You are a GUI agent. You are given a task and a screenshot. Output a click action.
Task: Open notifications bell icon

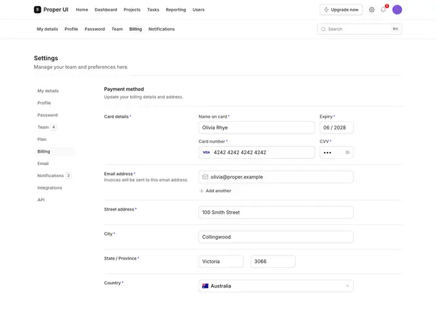[x=383, y=10]
